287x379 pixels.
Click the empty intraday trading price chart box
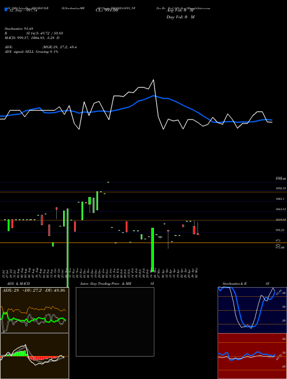click(115, 322)
